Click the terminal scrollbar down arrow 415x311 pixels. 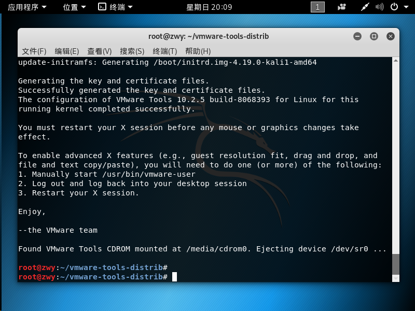tap(396, 278)
